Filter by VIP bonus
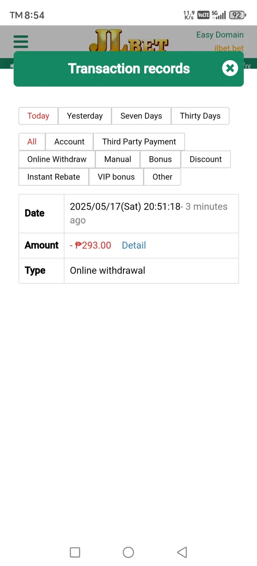The height and width of the screenshot is (566, 257). [116, 177]
